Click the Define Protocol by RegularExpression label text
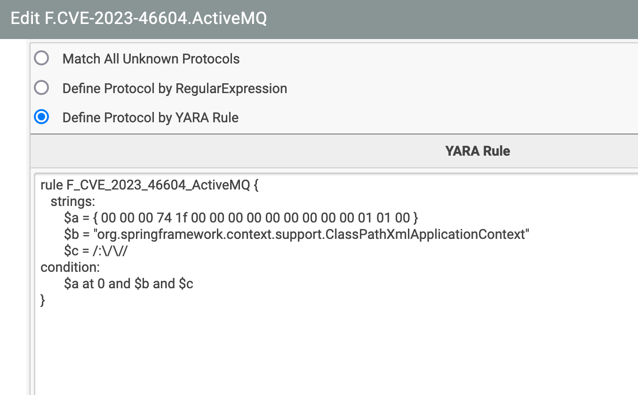The width and height of the screenshot is (638, 395). tap(175, 88)
